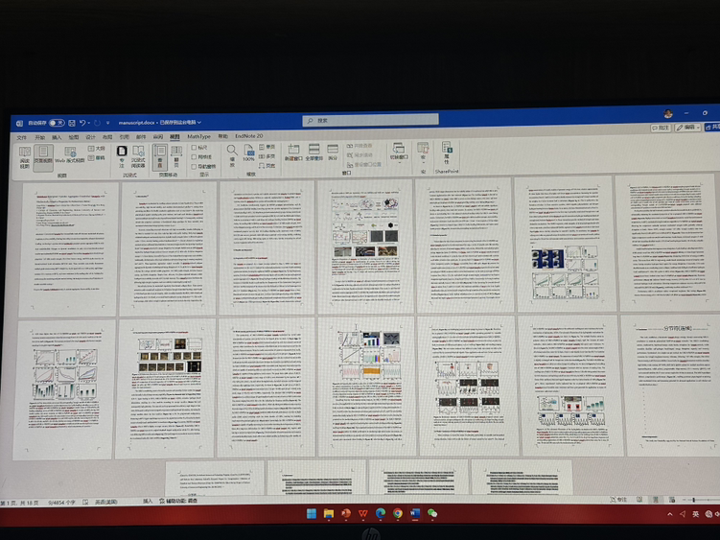
Task: Open Comments (批注) pane button
Action: coord(661,128)
